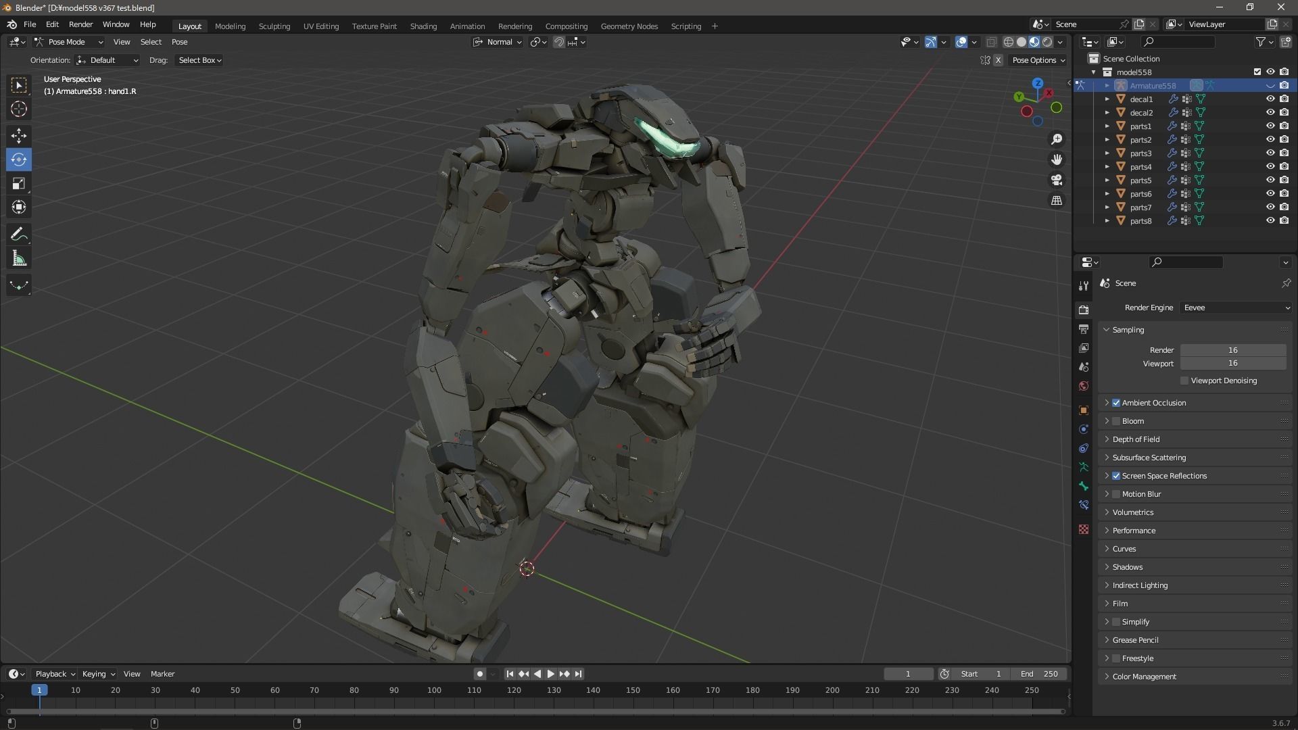This screenshot has height=730, width=1298.
Task: Disable Ambient Occlusion checkbox
Action: (x=1116, y=403)
